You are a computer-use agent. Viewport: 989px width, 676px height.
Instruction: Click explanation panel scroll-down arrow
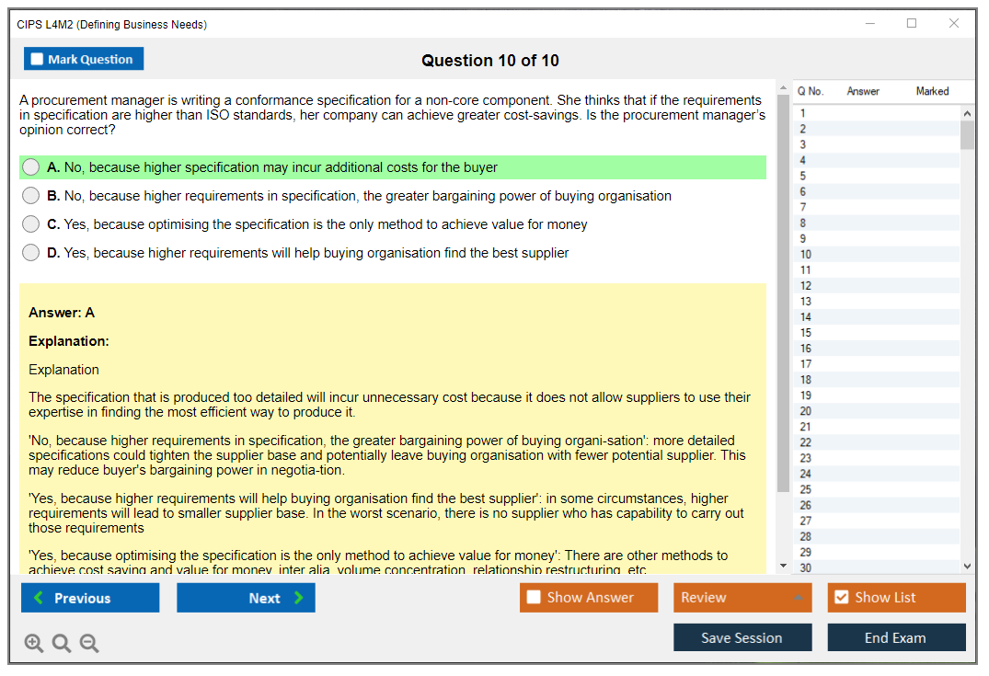click(783, 566)
